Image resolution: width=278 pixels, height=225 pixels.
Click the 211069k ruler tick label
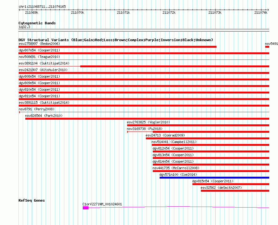pos(32,12)
